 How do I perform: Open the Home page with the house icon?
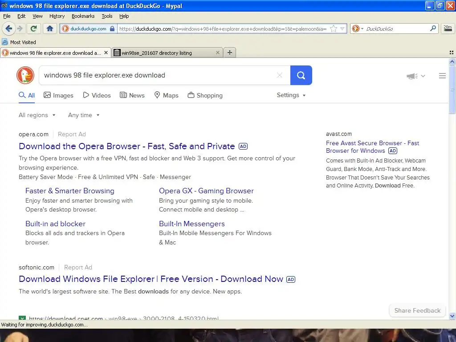(50, 28)
